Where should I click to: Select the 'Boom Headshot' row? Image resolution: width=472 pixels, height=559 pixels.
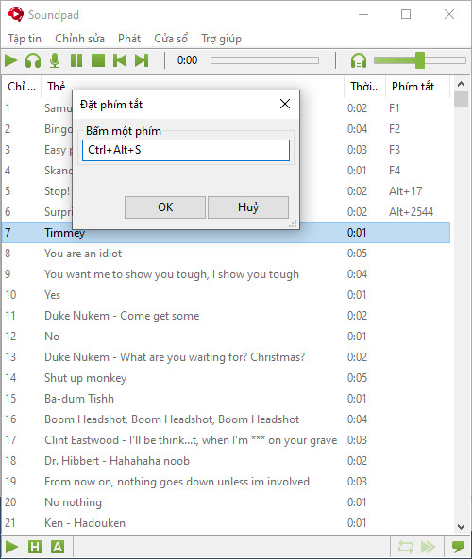point(226,419)
